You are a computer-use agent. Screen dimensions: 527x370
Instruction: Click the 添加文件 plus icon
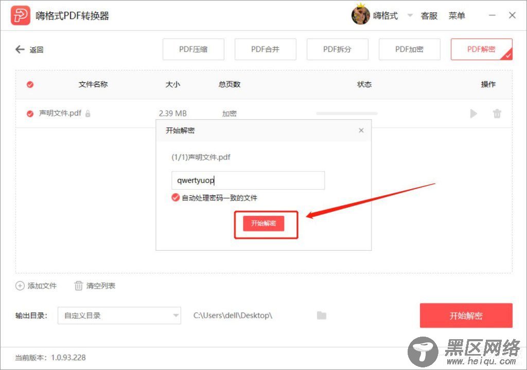coord(20,286)
